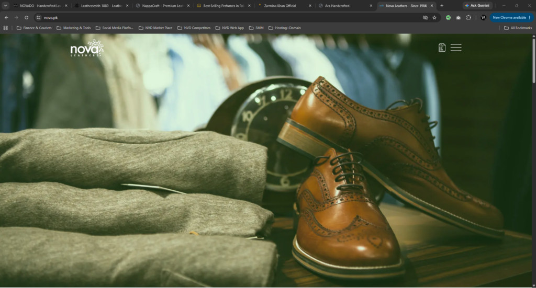Click the New Chrome available button
The image size is (536, 288).
(511, 17)
